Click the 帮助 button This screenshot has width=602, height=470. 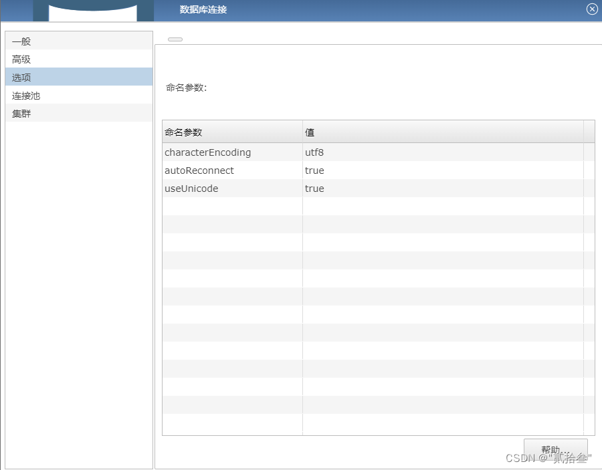click(x=556, y=450)
